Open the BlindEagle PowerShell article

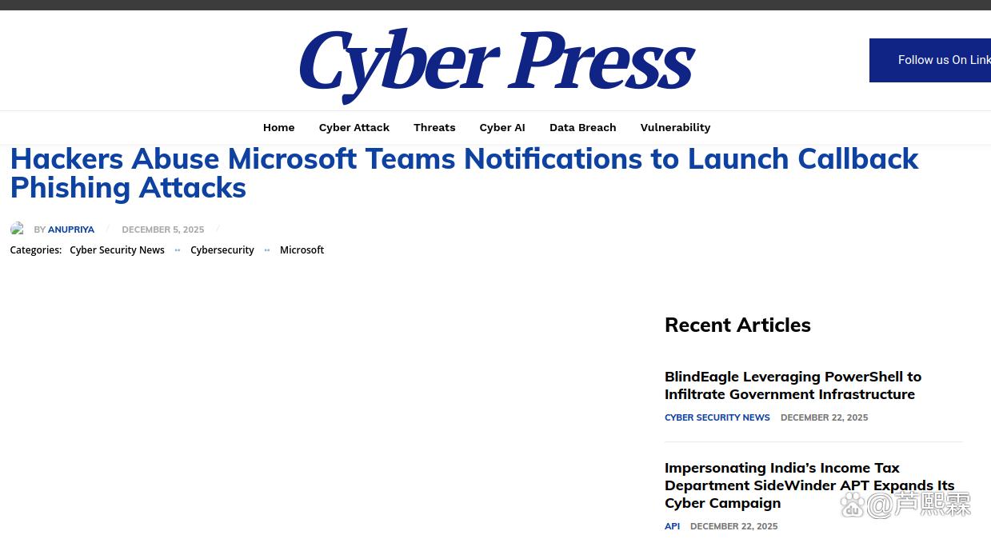point(793,385)
